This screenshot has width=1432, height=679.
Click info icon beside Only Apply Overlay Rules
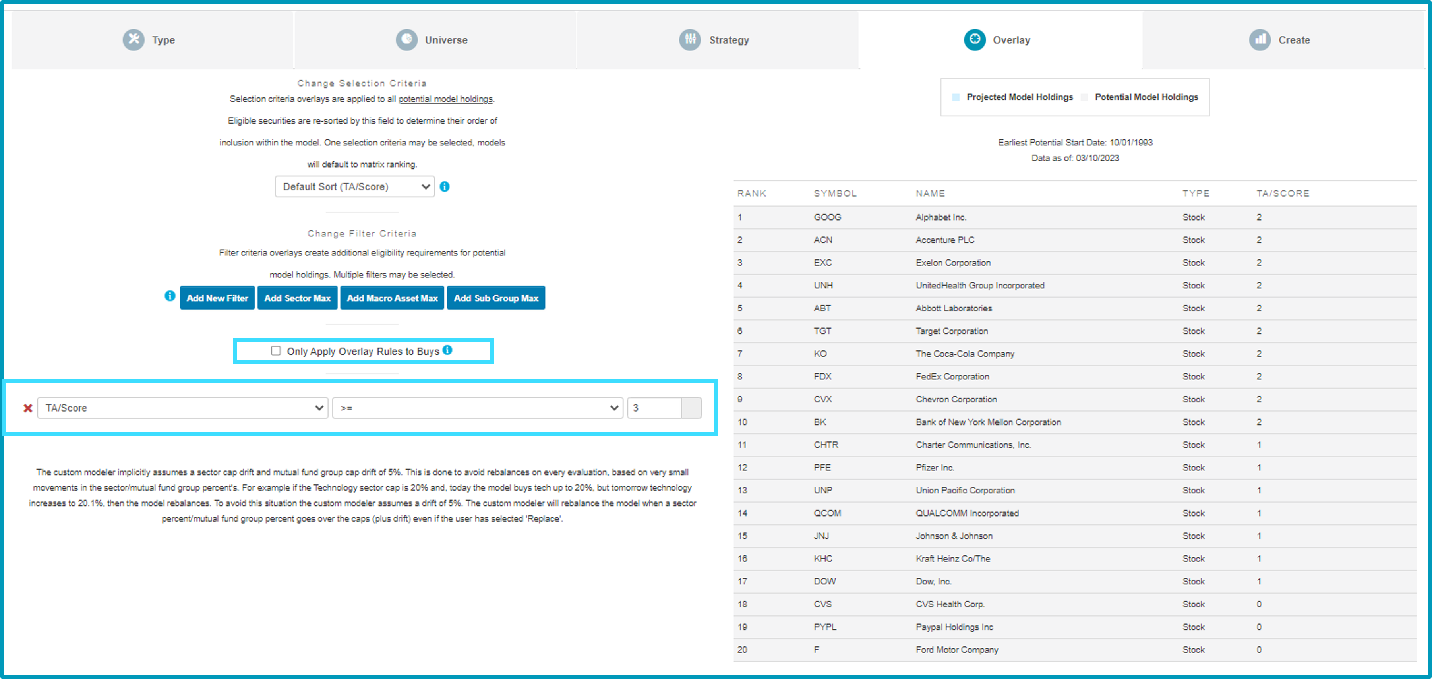point(447,350)
